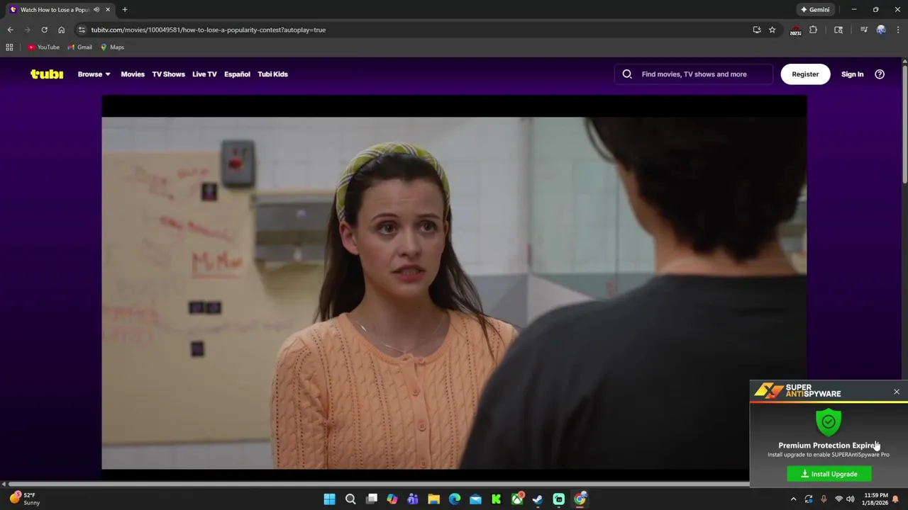
Task: Install app icon in address bar
Action: pyautogui.click(x=757, y=30)
